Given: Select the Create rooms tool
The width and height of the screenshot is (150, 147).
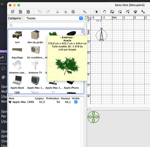Looking at the screenshot, I should click(x=120, y=12).
